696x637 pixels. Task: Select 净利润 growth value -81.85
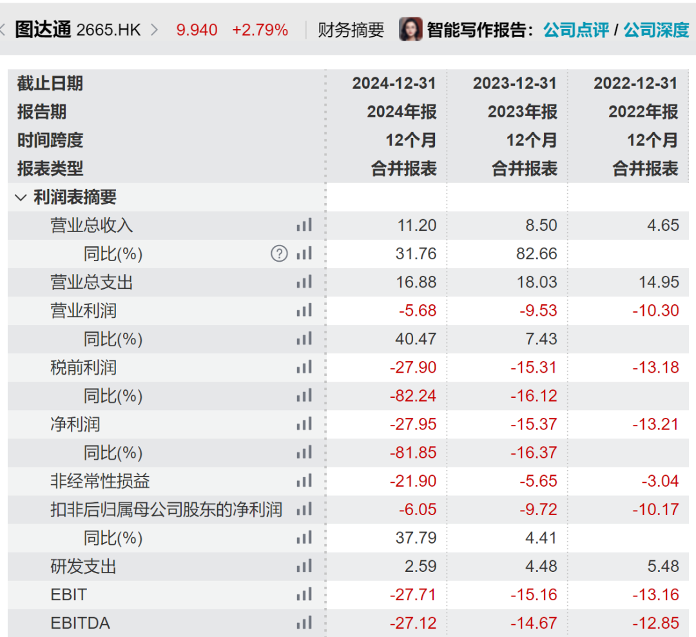tap(413, 453)
